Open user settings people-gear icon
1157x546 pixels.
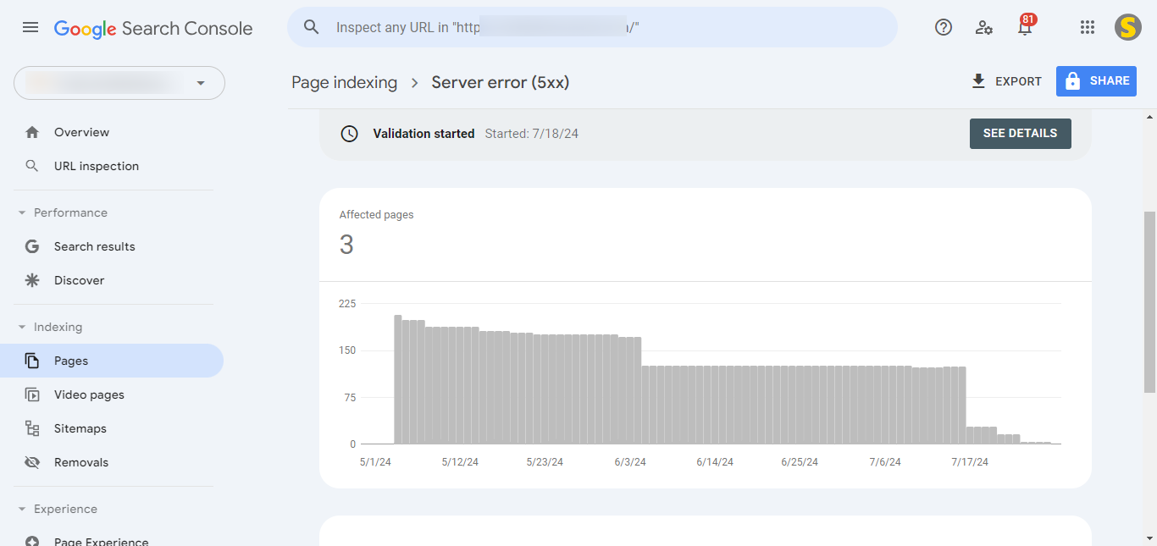pyautogui.click(x=984, y=27)
